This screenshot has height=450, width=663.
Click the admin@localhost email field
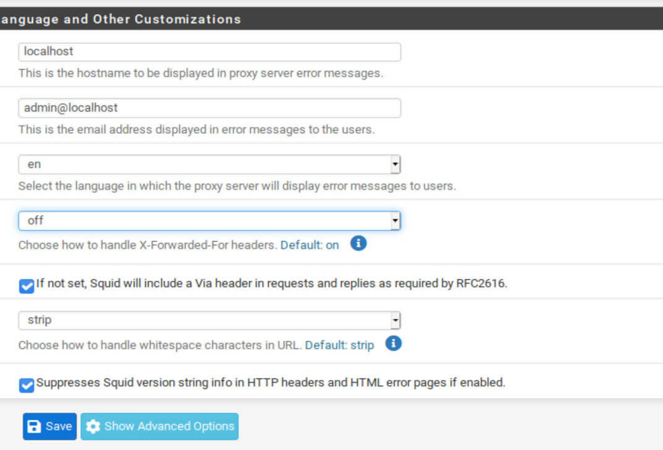tap(209, 108)
